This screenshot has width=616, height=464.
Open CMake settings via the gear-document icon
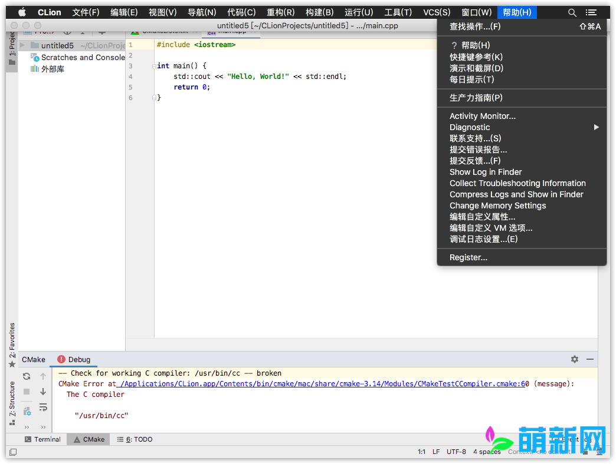pyautogui.click(x=27, y=411)
